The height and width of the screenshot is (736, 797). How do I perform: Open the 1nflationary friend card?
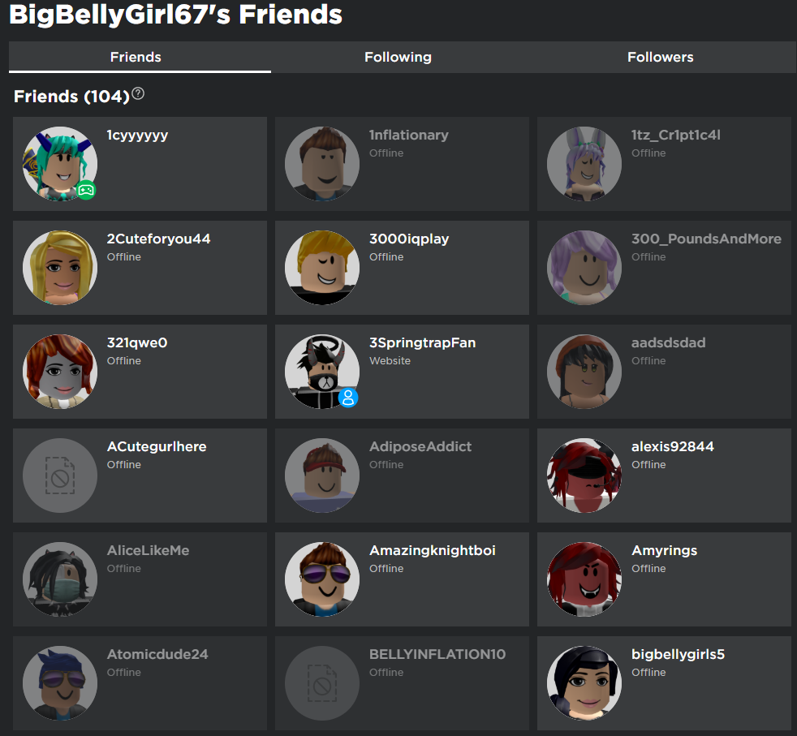(x=402, y=164)
